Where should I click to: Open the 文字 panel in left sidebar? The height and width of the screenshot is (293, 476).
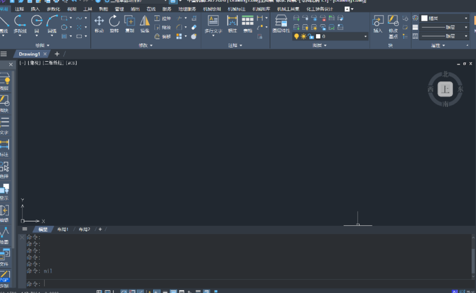point(4,126)
